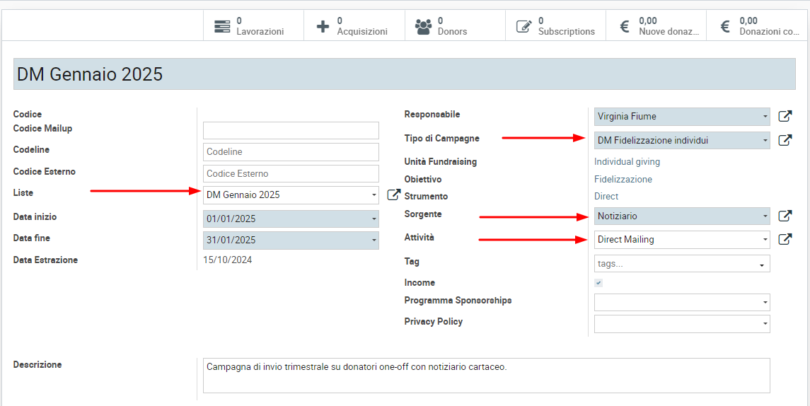This screenshot has width=810, height=406.
Task: Open the Subscriptions stat button
Action: [x=555, y=26]
